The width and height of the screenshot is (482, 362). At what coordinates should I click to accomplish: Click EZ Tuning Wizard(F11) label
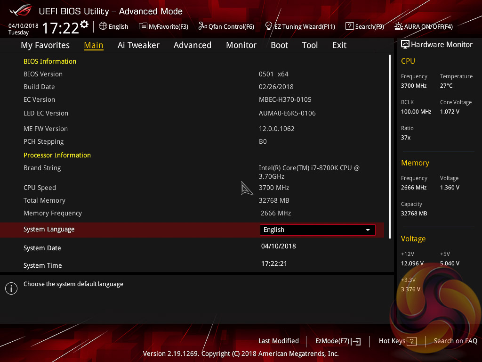(x=305, y=27)
